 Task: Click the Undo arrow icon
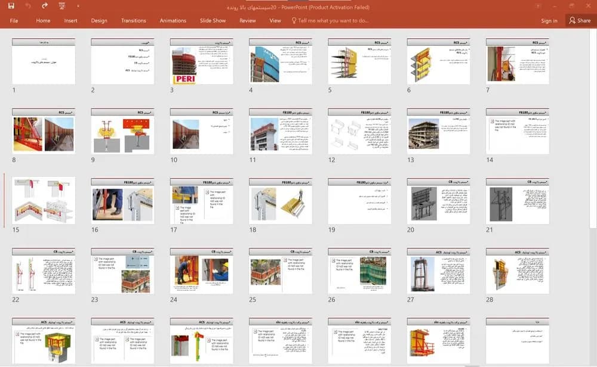pos(28,6)
